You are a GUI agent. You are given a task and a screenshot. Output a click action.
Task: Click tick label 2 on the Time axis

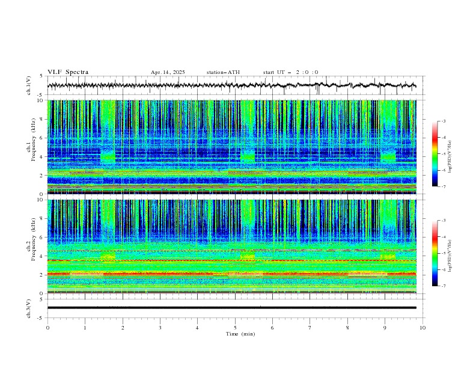[x=123, y=328]
